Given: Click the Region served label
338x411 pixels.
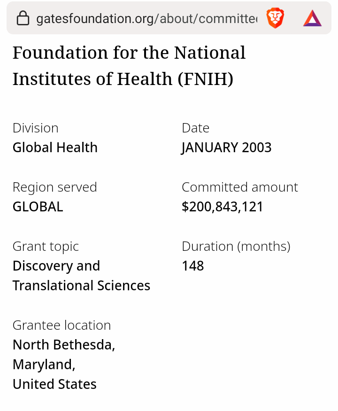Looking at the screenshot, I should coord(54,187).
